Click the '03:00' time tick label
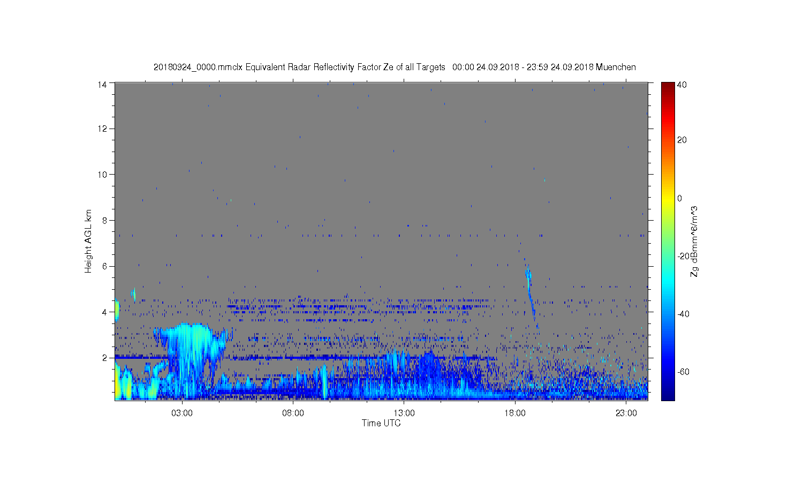The height and width of the screenshot is (482, 803). [x=182, y=413]
